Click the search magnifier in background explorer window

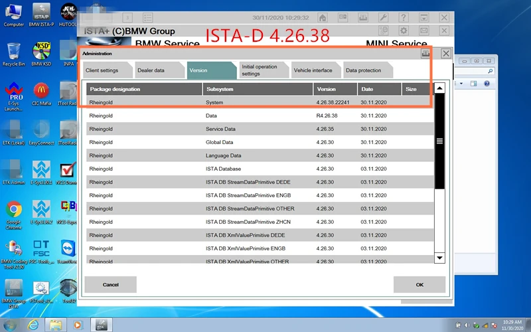490,71
